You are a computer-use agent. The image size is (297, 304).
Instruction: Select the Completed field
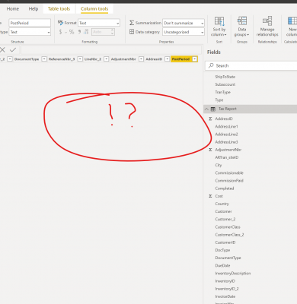pos(225,188)
